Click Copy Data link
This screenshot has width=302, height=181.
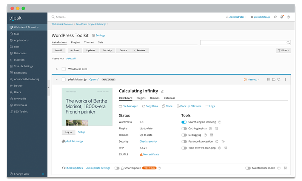(150, 106)
